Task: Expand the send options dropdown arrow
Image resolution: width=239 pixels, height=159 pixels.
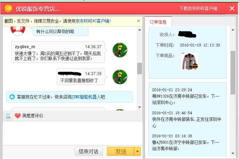Action: point(137,151)
